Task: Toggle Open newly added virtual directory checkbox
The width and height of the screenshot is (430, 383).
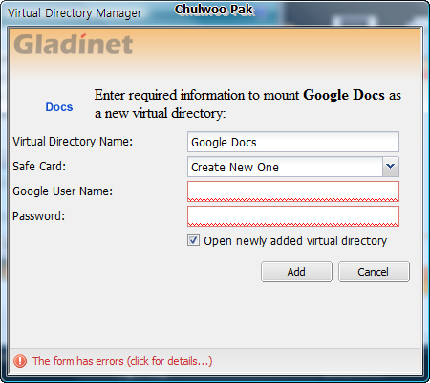Action: [x=193, y=240]
